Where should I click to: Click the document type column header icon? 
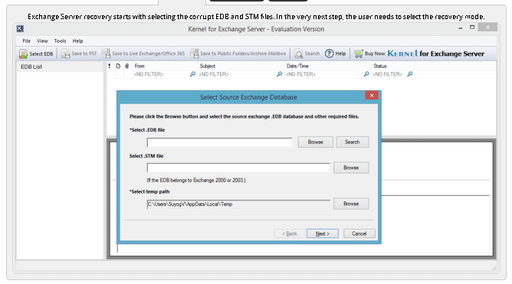[118, 66]
